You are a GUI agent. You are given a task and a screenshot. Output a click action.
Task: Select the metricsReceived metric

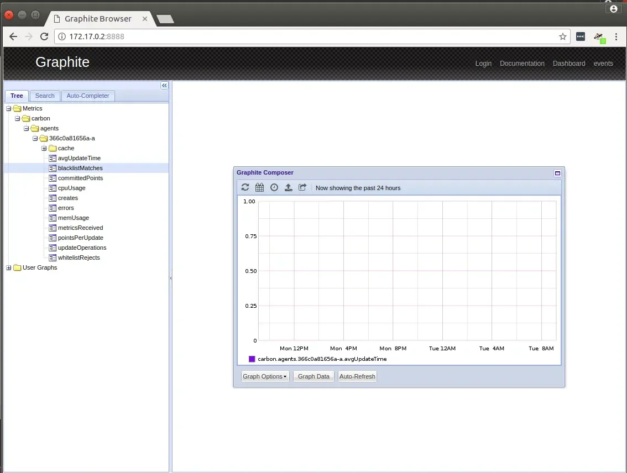point(80,228)
